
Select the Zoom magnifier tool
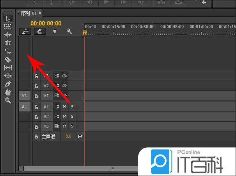click(x=8, y=101)
